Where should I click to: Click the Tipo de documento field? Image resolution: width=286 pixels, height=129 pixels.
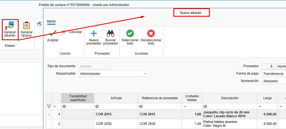[x=95, y=66]
